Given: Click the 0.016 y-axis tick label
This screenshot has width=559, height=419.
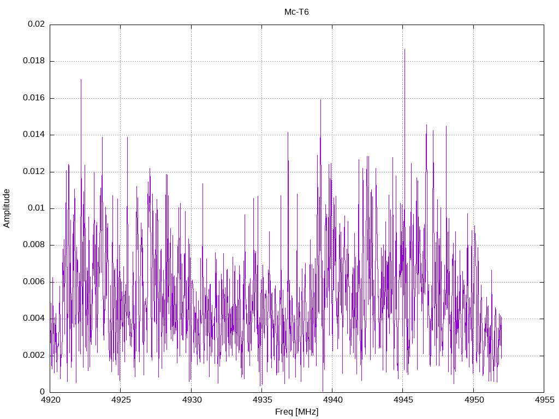Looking at the screenshot, I should 34,98.
